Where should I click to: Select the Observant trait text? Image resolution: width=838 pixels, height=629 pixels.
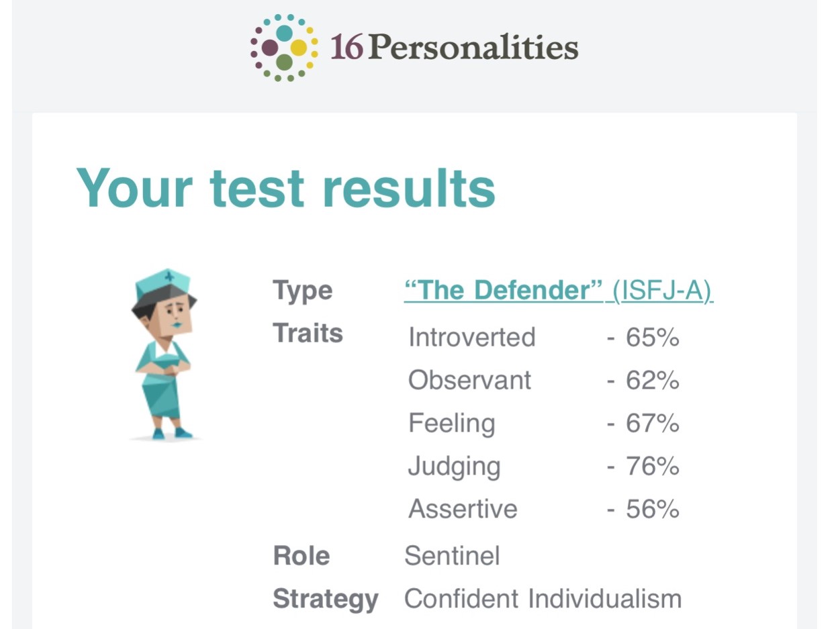(x=470, y=380)
